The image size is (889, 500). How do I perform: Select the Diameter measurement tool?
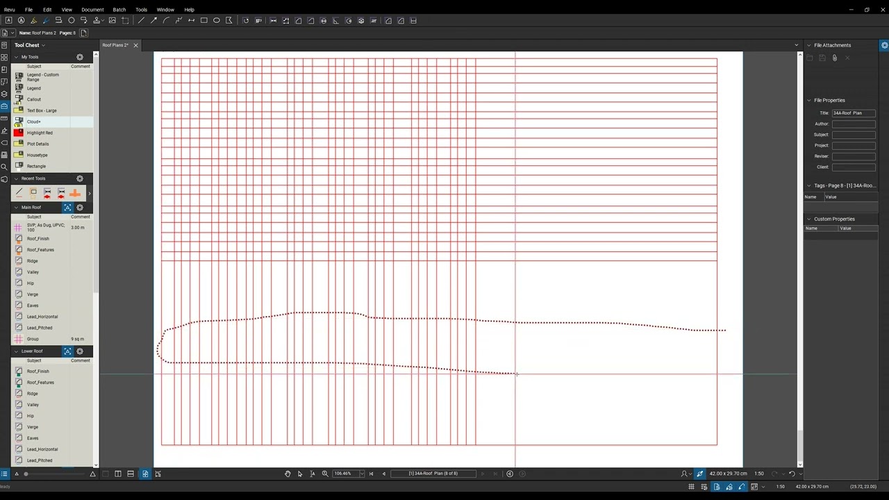pos(324,21)
